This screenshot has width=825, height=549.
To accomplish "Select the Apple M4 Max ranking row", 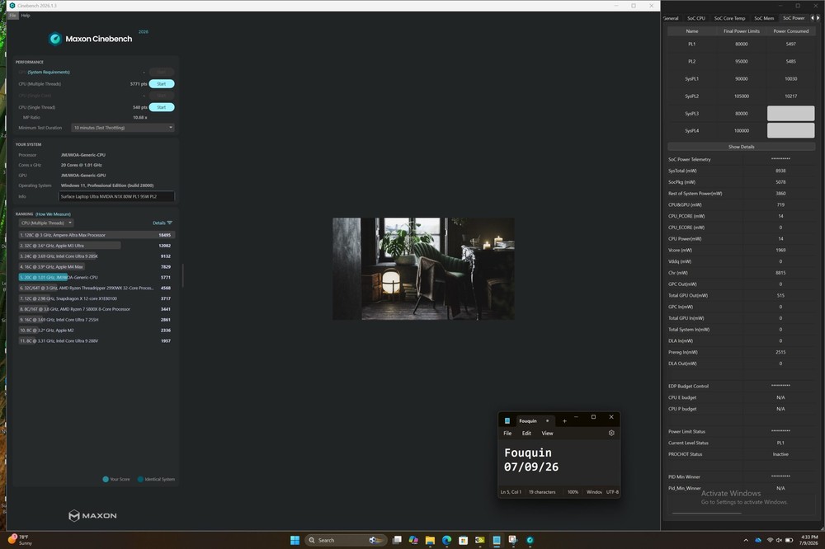I will [95, 266].
